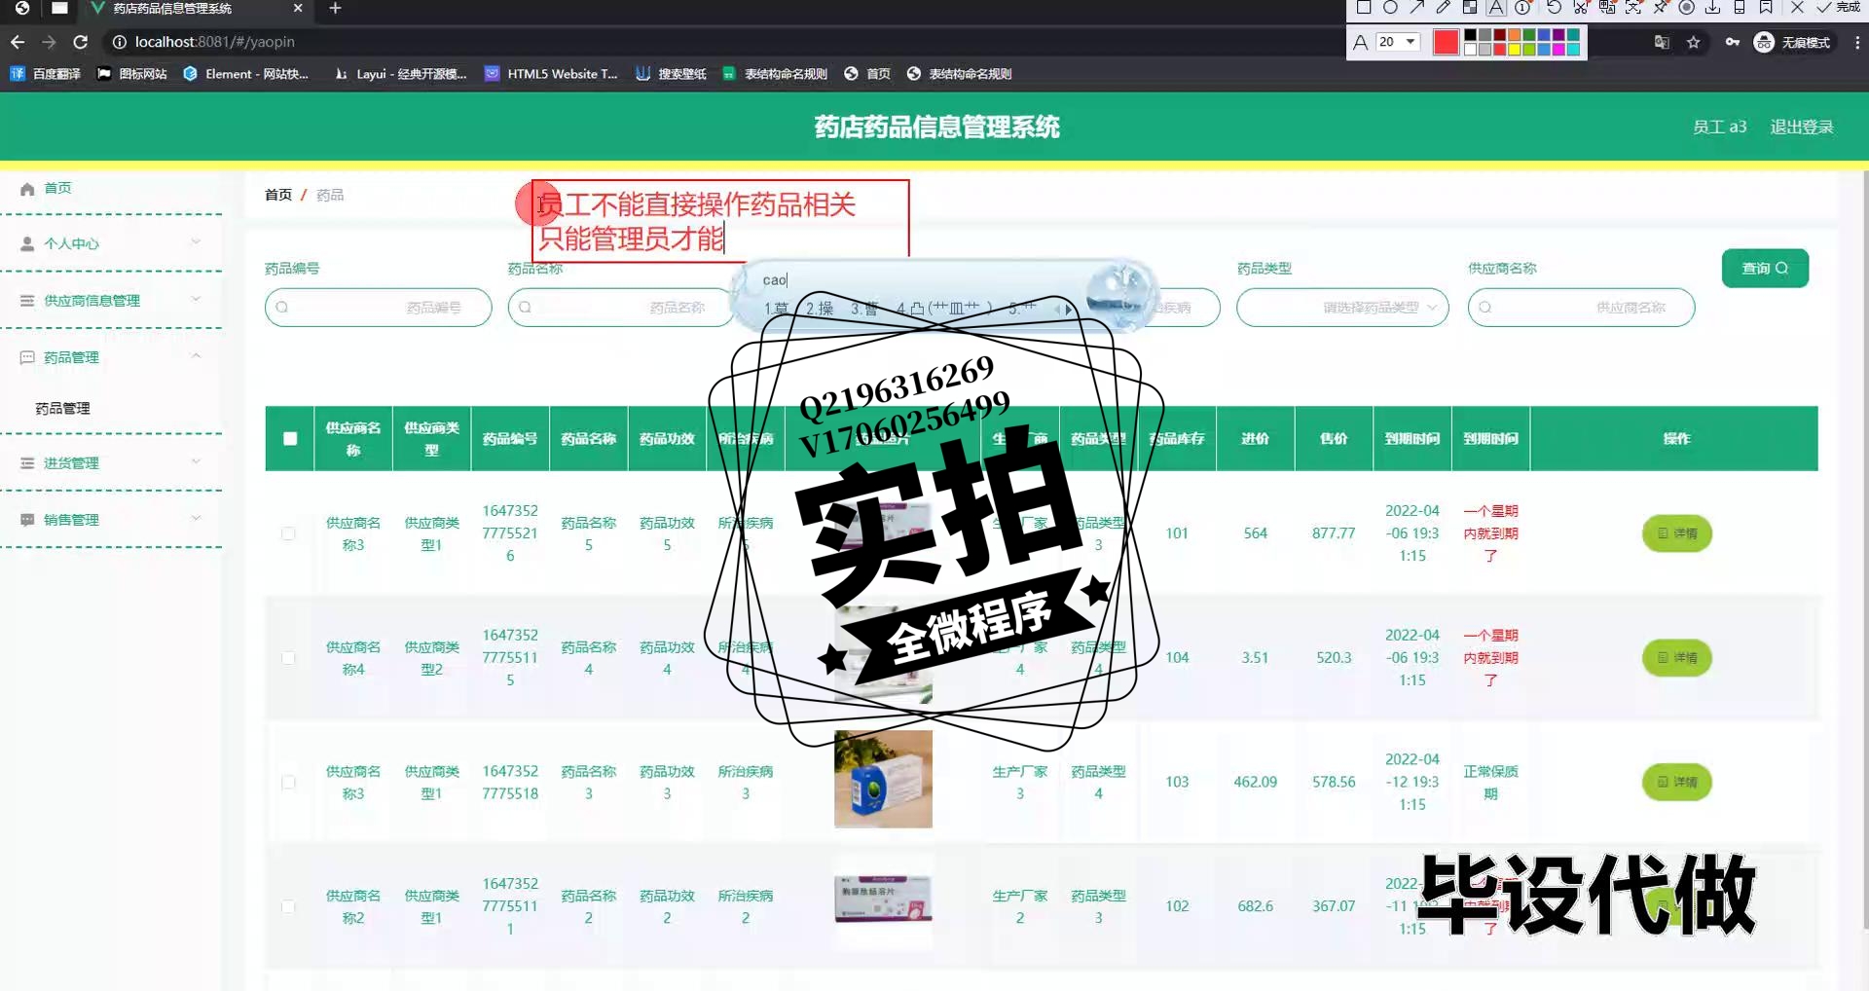Click the browser translate page icon
1869x991 pixels.
point(1662,42)
